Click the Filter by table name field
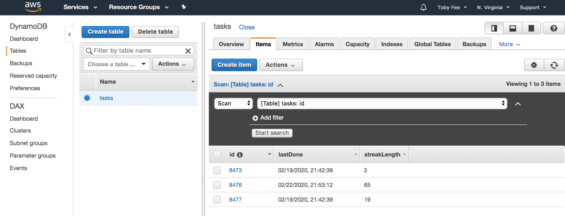This screenshot has height=216, width=565. point(139,51)
